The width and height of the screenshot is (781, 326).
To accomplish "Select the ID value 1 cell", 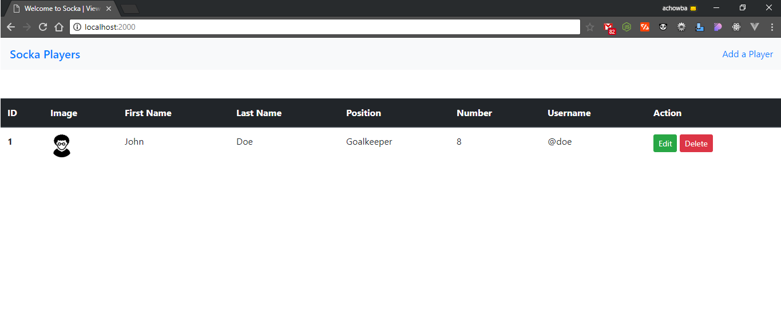I will pyautogui.click(x=10, y=142).
